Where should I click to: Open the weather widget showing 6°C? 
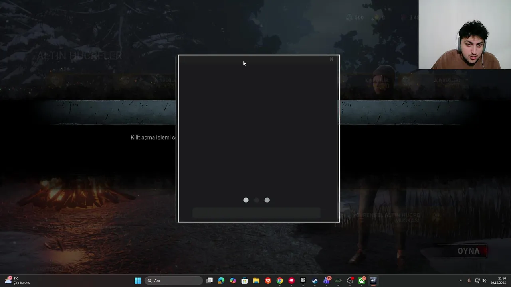tap(18, 281)
